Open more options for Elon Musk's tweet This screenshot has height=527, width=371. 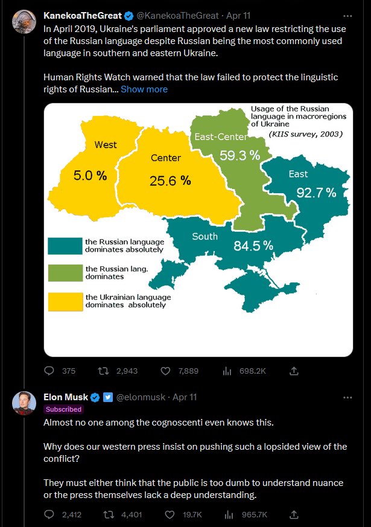pyautogui.click(x=347, y=398)
